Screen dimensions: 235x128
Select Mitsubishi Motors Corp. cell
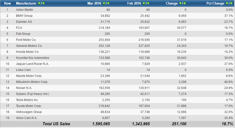32,82
